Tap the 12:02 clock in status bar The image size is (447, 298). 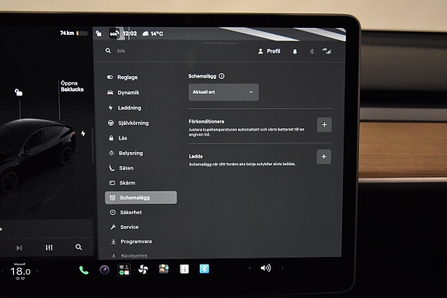(x=130, y=33)
